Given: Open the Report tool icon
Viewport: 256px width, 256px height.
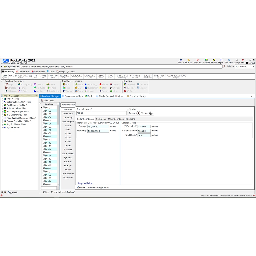Looking at the screenshot, I should (x=221, y=60).
